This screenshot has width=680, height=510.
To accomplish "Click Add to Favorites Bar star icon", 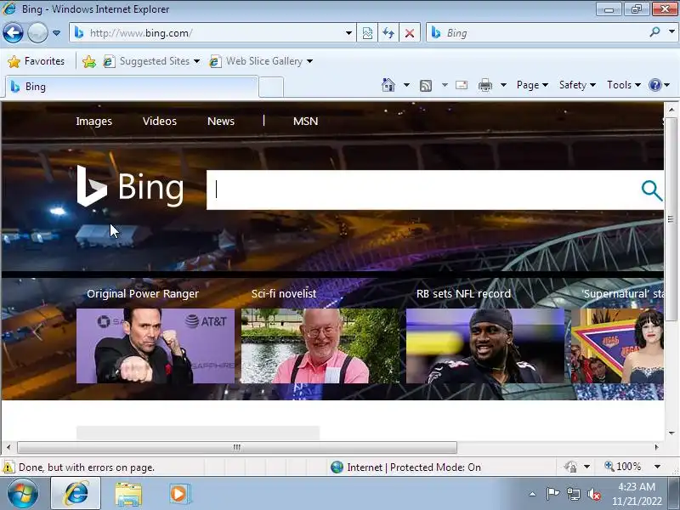I will click(x=89, y=61).
